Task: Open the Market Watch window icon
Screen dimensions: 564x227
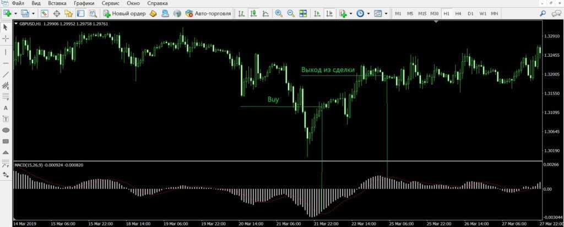Action: coord(44,13)
